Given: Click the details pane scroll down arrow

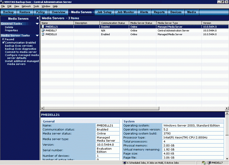Looking at the screenshot, I should (x=227, y=159).
